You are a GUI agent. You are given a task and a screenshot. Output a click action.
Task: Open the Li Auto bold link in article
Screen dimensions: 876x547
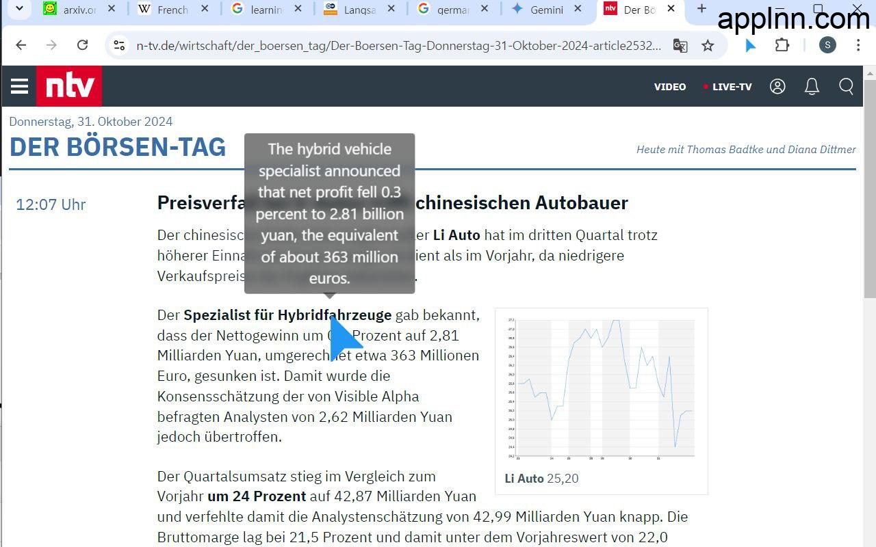(x=456, y=235)
